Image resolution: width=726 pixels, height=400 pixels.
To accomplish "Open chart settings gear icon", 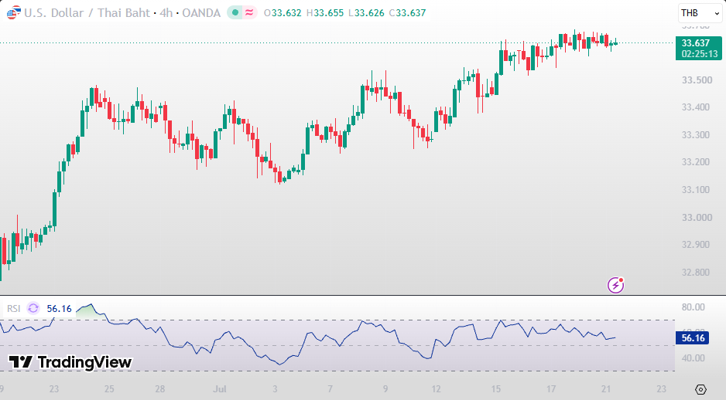I will click(x=700, y=389).
